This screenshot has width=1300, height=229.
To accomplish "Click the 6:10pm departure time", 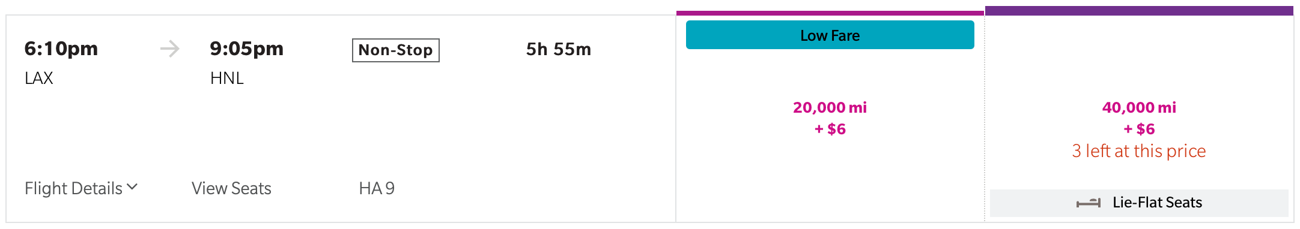I will (61, 49).
